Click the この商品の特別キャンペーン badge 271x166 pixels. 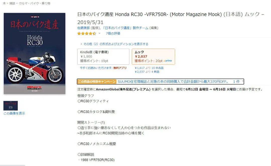point(97,81)
